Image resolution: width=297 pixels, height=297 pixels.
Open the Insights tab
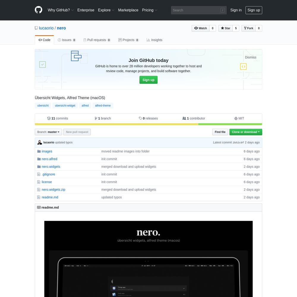(x=154, y=40)
